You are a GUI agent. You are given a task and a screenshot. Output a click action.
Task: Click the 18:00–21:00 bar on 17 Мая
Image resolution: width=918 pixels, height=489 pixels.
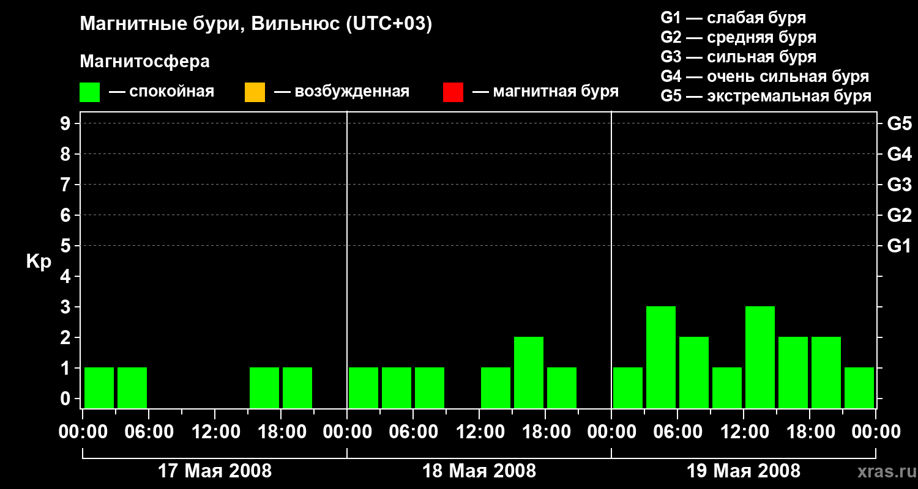click(297, 388)
